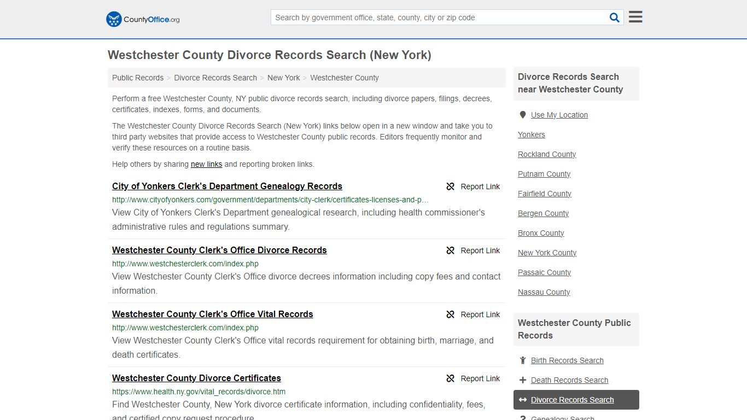This screenshot has width=747, height=420.
Task: Click the health.ny.gov divorce URL
Action: (x=199, y=392)
